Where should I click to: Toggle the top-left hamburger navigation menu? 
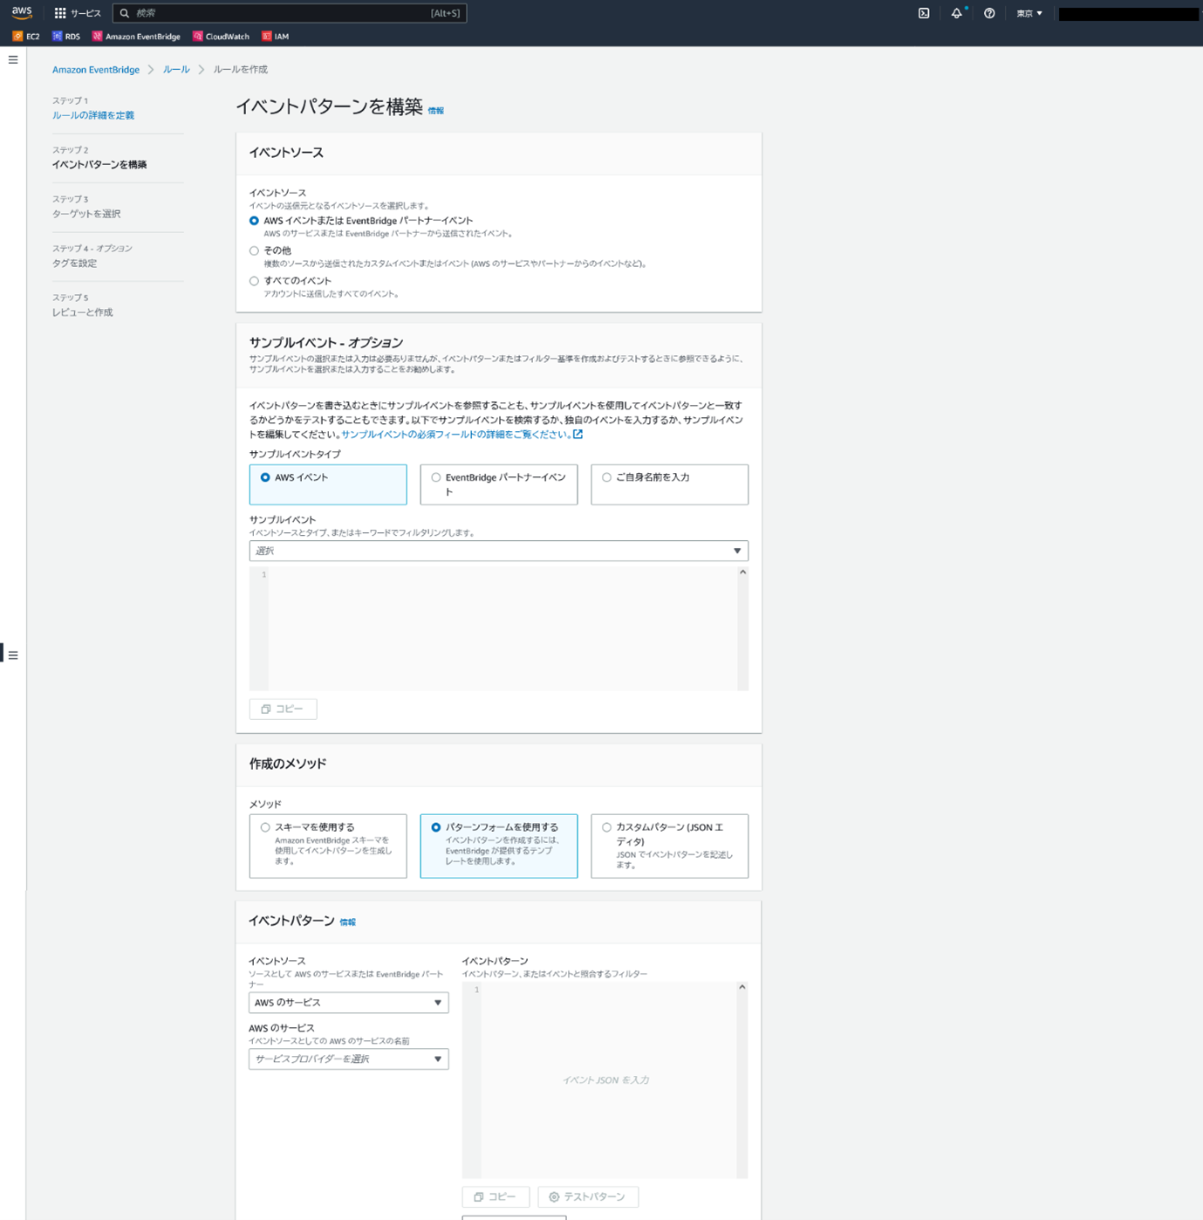coord(13,60)
